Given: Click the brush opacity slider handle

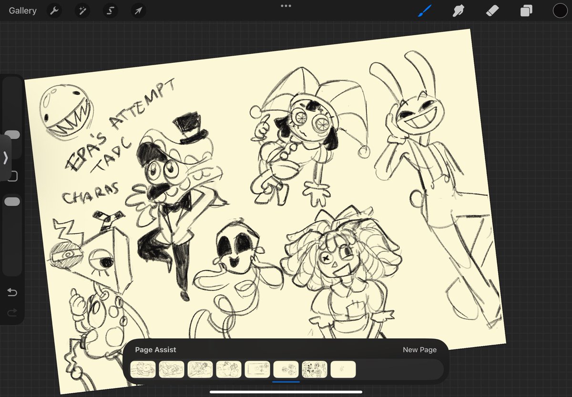Looking at the screenshot, I should (x=12, y=201).
